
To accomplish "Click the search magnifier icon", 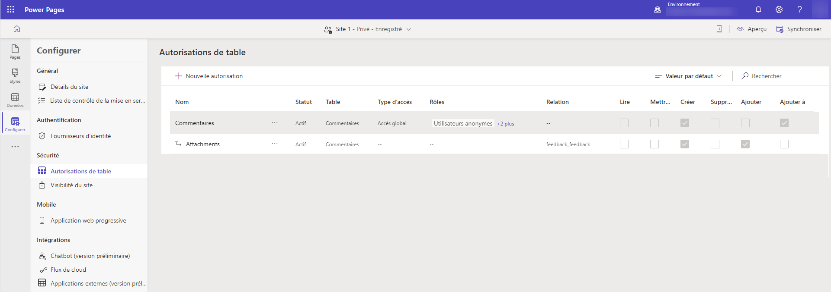I will (745, 76).
